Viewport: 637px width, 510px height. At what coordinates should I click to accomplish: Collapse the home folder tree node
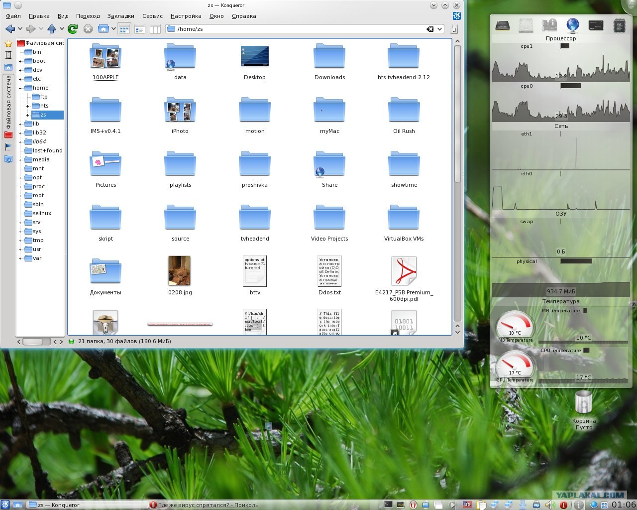point(20,88)
